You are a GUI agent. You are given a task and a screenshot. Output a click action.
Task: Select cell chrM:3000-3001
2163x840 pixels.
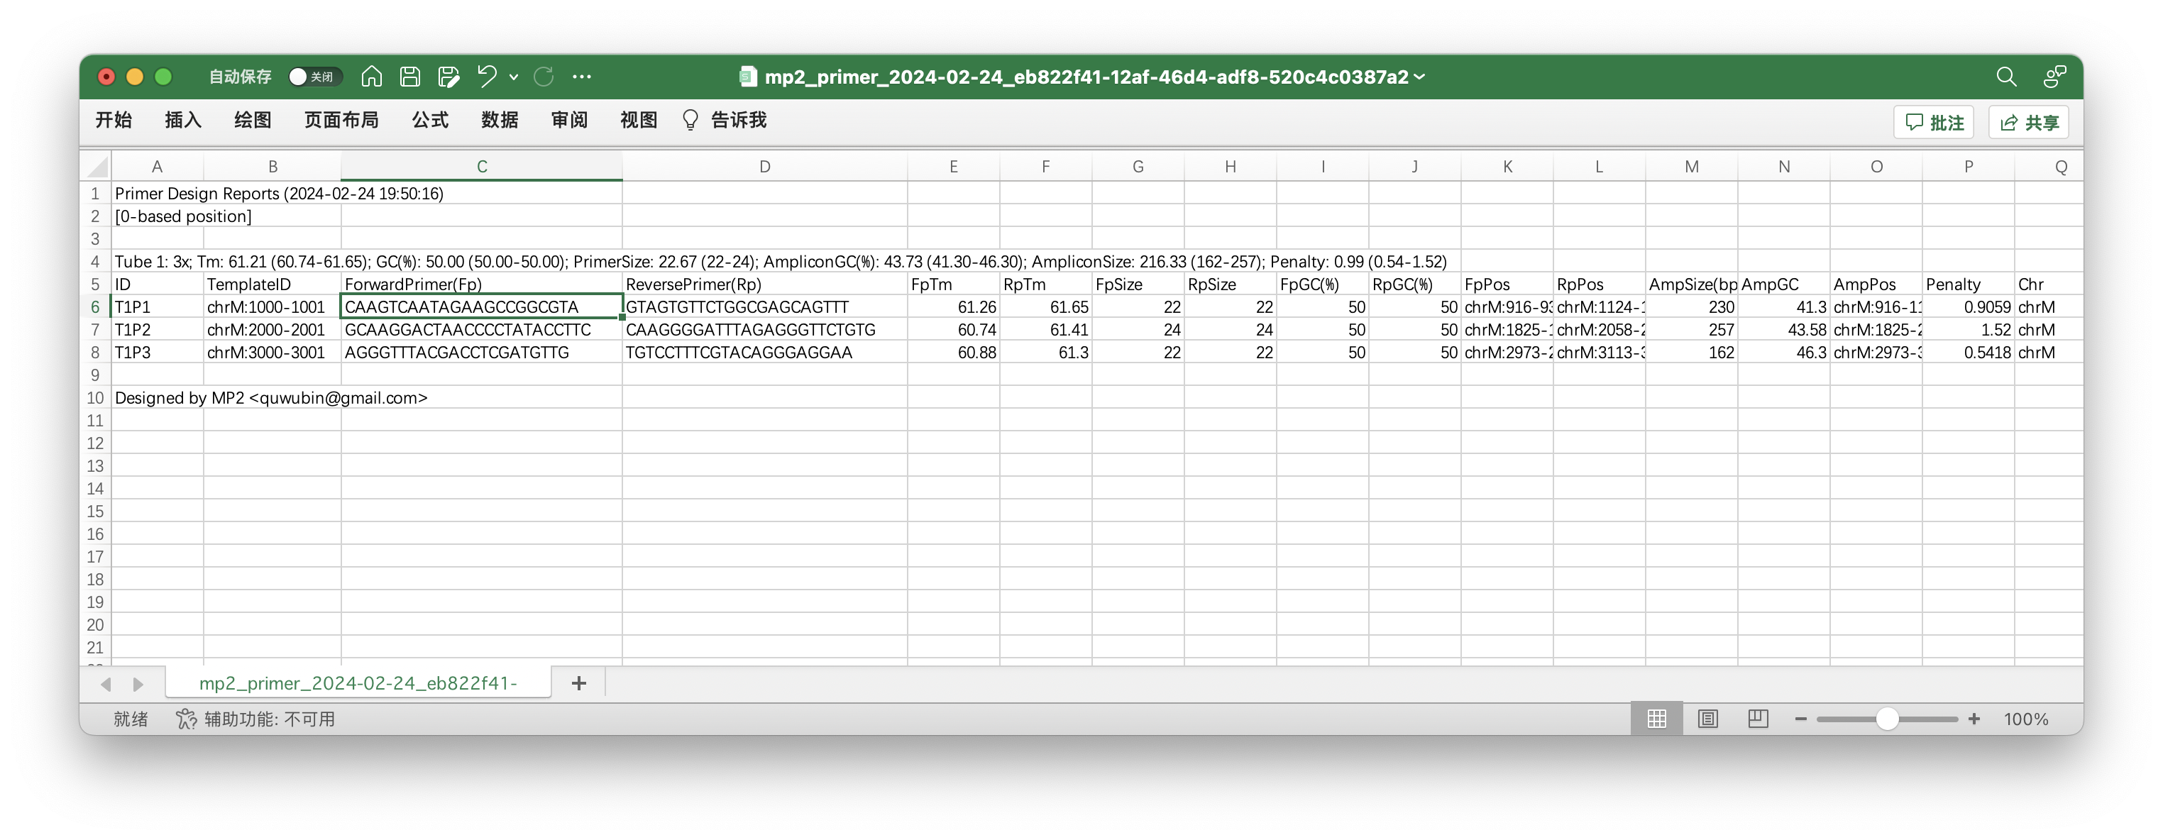272,352
